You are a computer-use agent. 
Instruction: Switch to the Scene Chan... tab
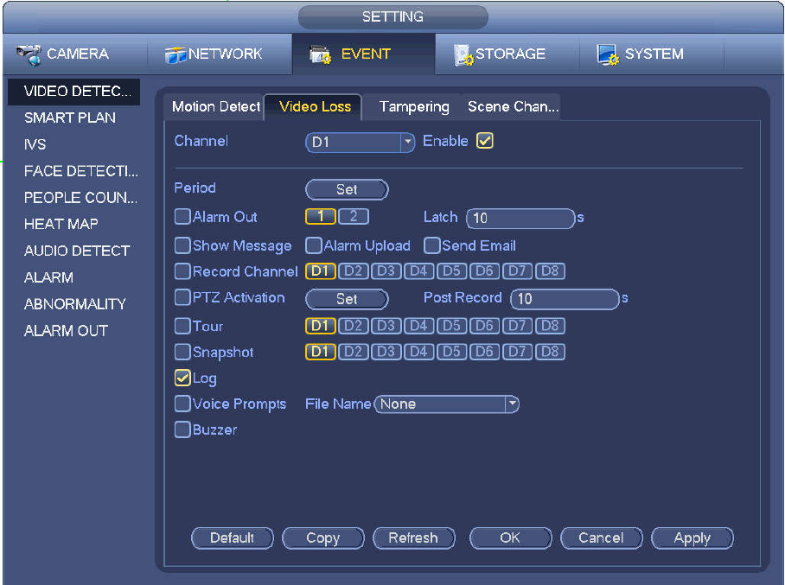pyautogui.click(x=512, y=106)
